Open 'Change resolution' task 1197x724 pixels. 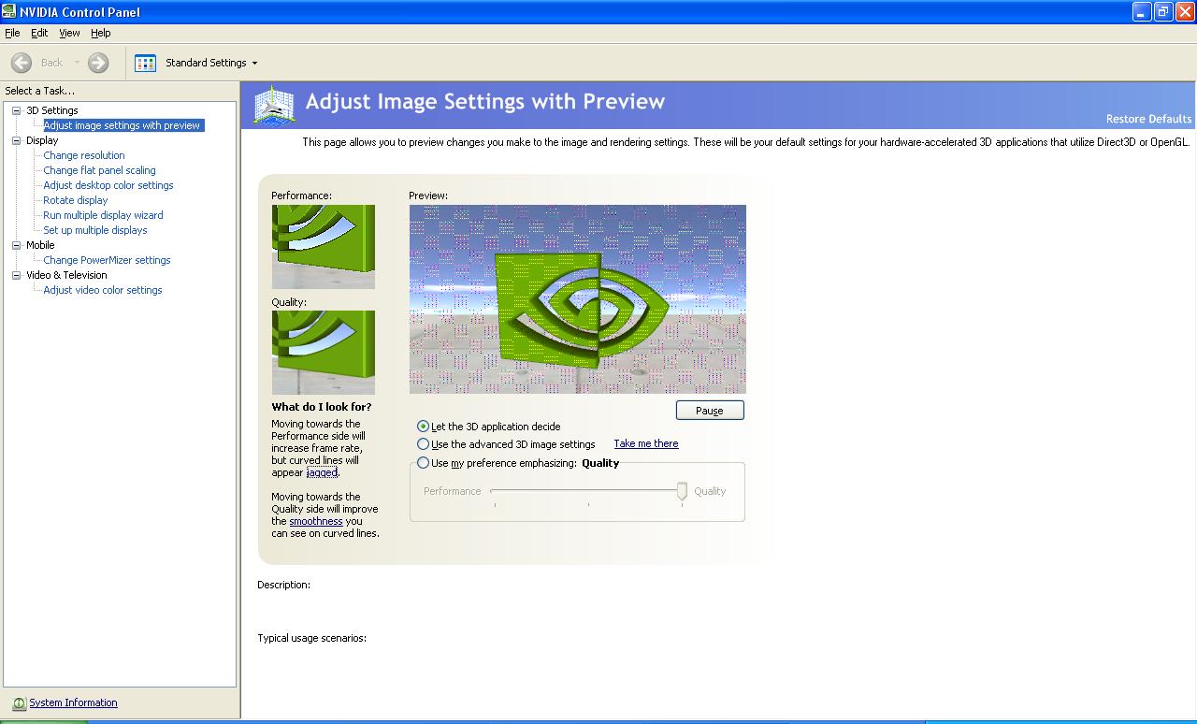[x=84, y=155]
